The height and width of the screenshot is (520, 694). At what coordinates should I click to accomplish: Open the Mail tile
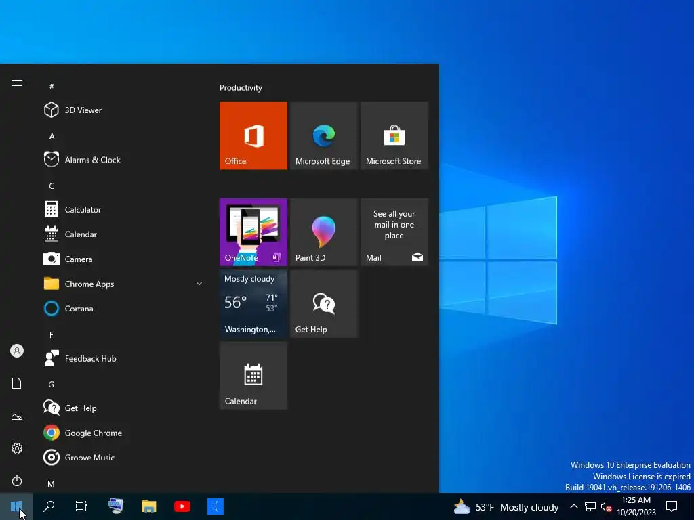pos(394,232)
